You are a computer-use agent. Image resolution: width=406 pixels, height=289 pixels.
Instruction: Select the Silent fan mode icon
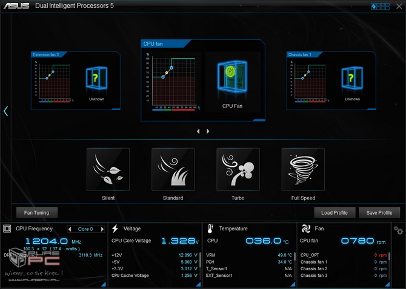(108, 169)
